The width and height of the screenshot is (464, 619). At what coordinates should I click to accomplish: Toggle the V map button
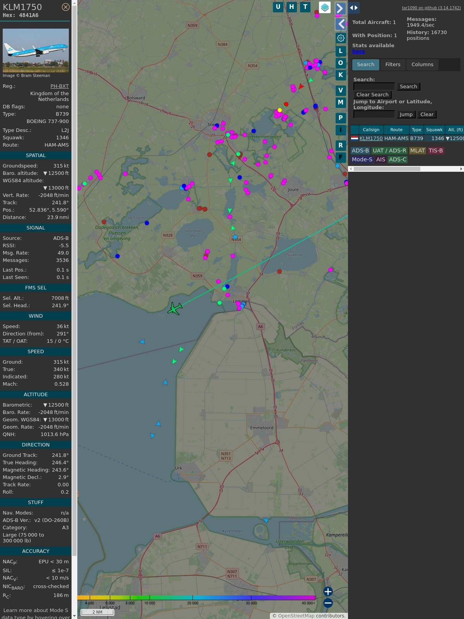pyautogui.click(x=341, y=91)
